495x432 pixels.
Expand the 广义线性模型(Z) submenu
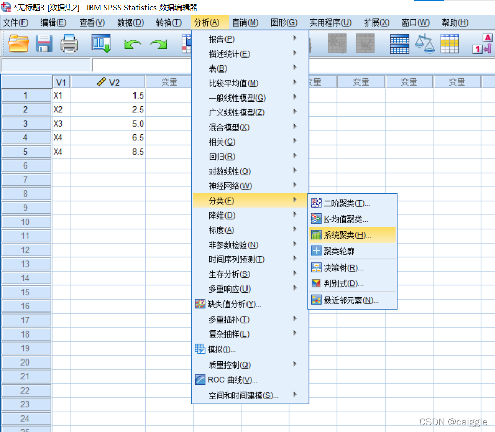point(250,112)
